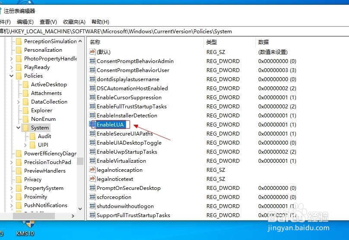Image resolution: width=349 pixels, height=240 pixels.
Task: Click the NonEnum folder icon
Action: tap(26, 119)
